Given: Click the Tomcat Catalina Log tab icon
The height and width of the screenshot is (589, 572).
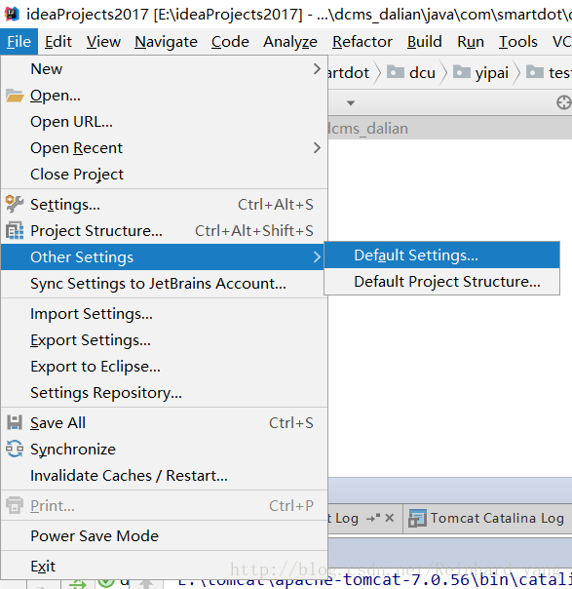Looking at the screenshot, I should (x=417, y=519).
